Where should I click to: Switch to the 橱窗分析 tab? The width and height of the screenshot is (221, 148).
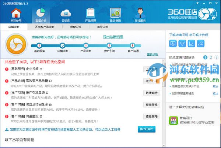click(x=76, y=27)
